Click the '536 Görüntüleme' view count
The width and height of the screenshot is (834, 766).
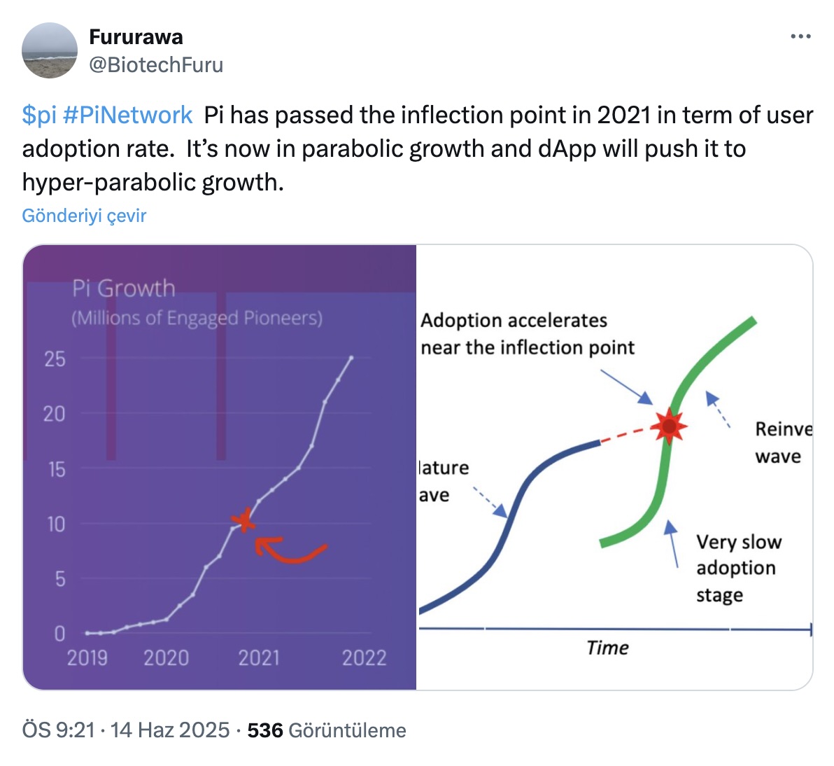327,730
